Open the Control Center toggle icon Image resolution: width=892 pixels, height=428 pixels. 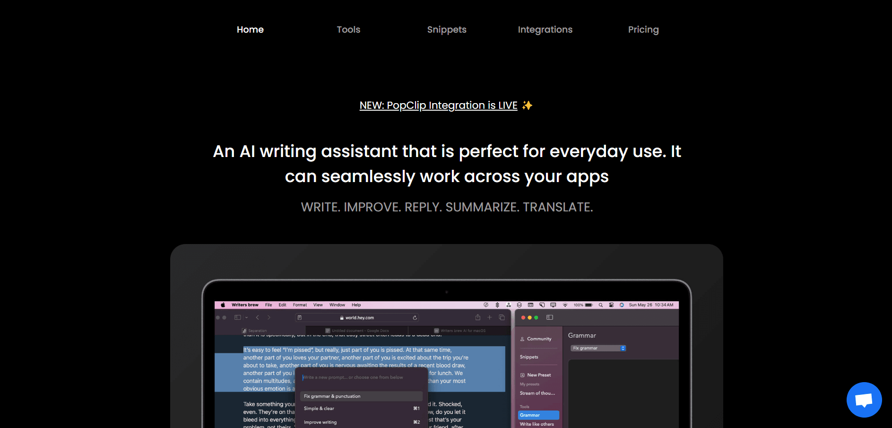[611, 305]
